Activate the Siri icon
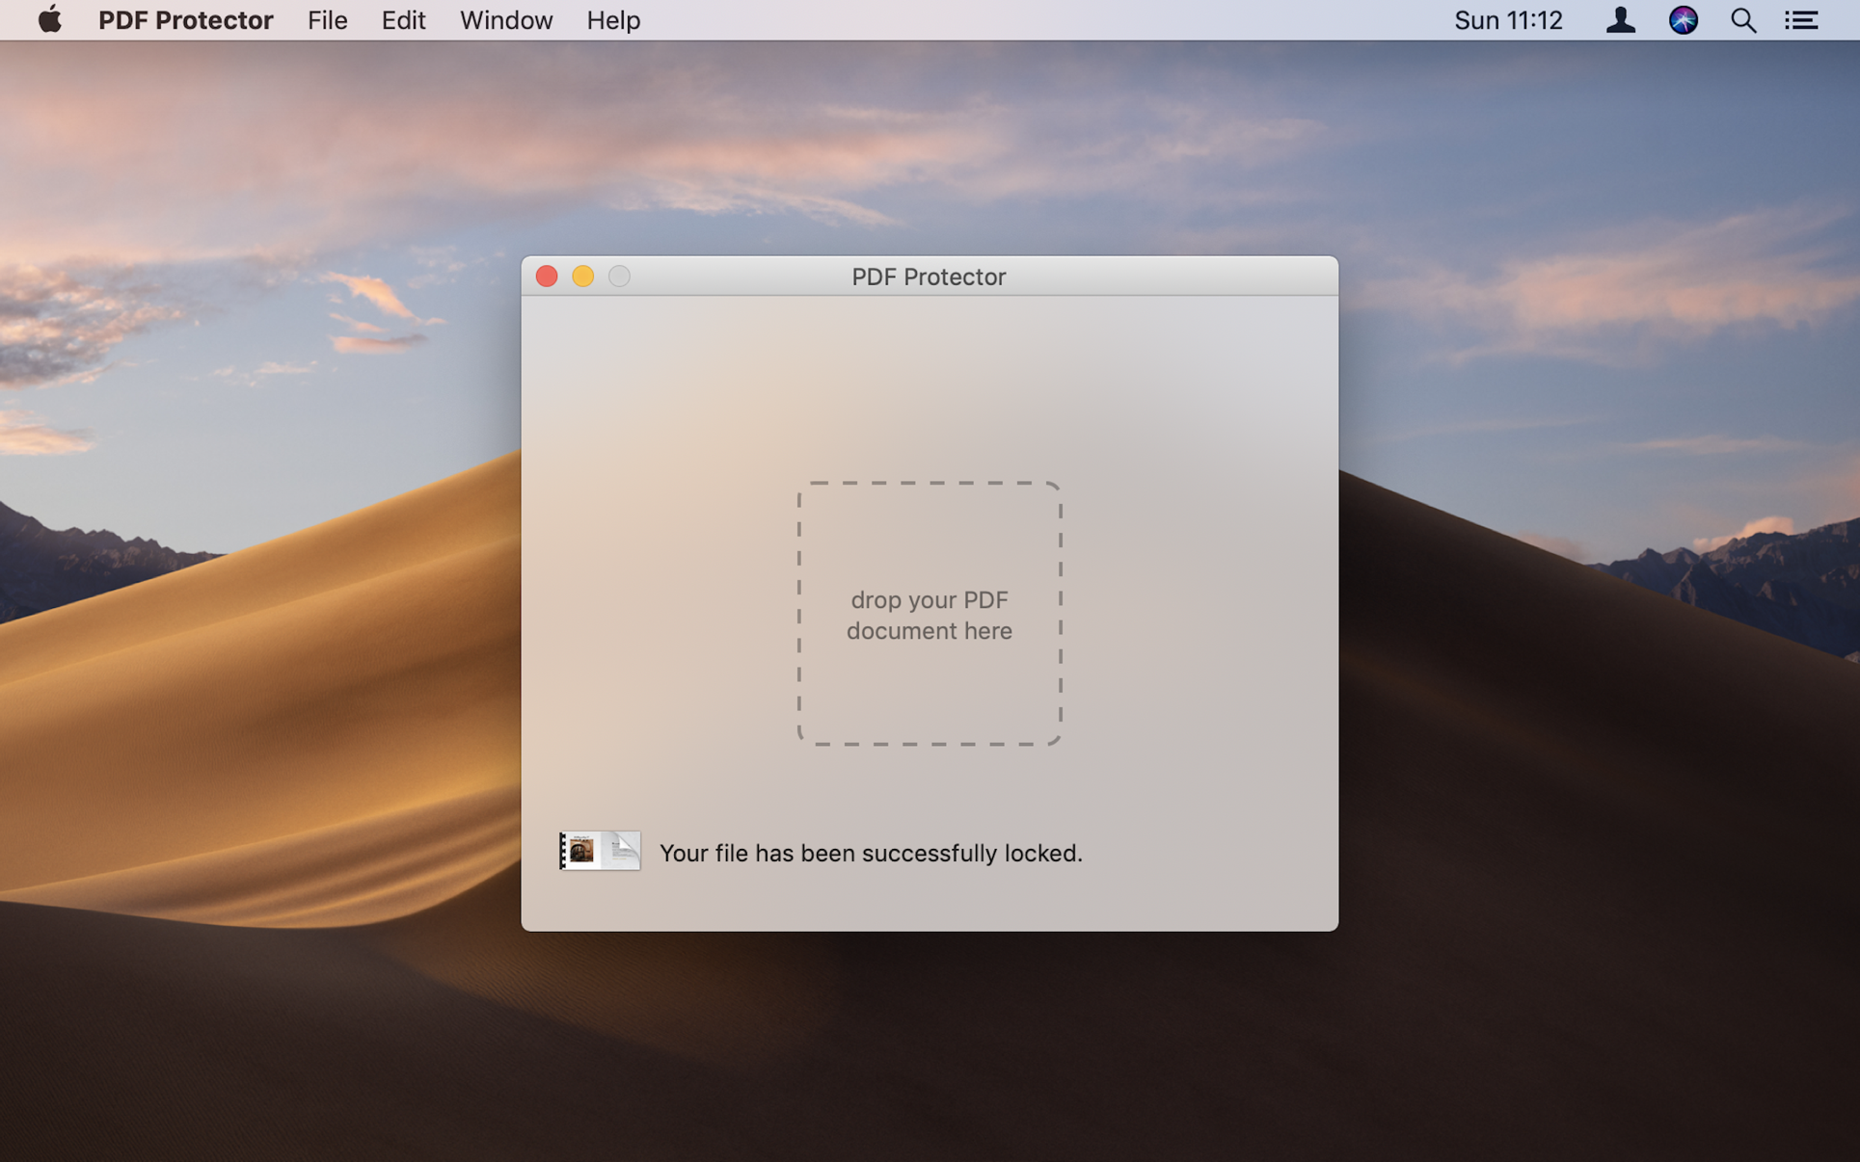 1683,20
